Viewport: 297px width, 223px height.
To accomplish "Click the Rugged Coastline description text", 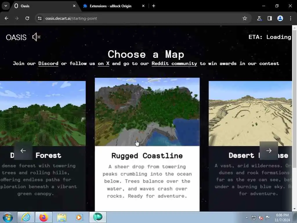I will [147, 181].
